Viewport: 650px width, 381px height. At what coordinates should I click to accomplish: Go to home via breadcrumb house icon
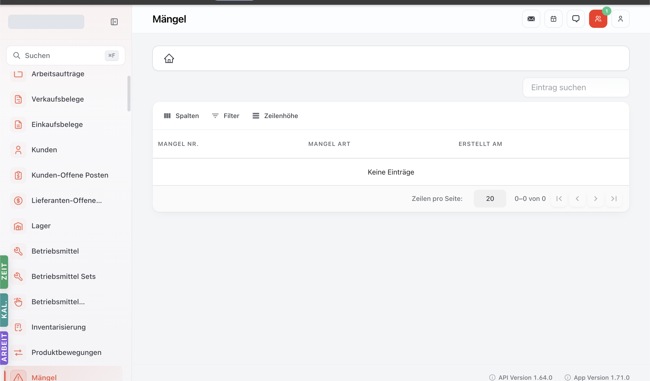pyautogui.click(x=169, y=59)
